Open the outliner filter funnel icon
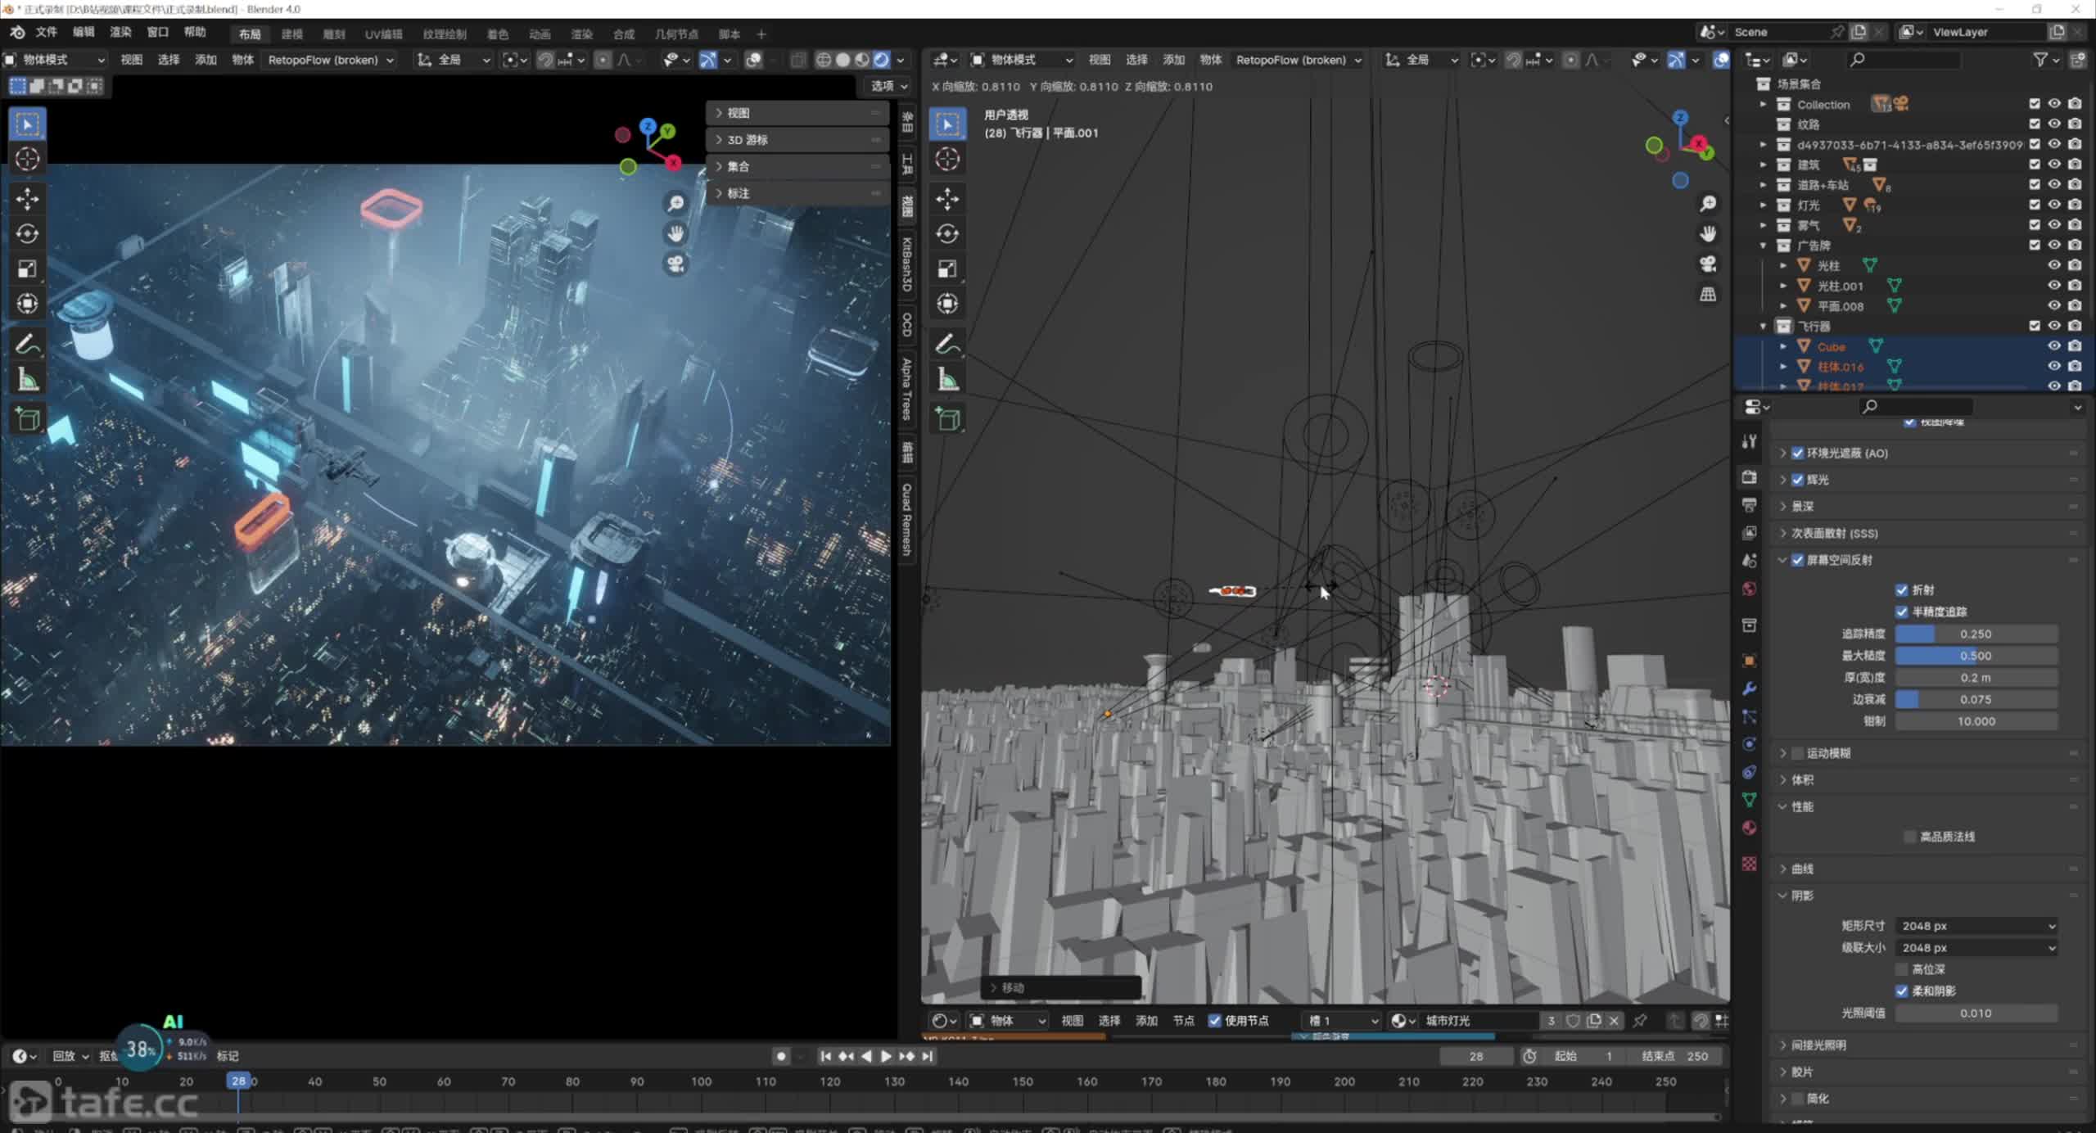The image size is (2096, 1133). coord(2040,60)
